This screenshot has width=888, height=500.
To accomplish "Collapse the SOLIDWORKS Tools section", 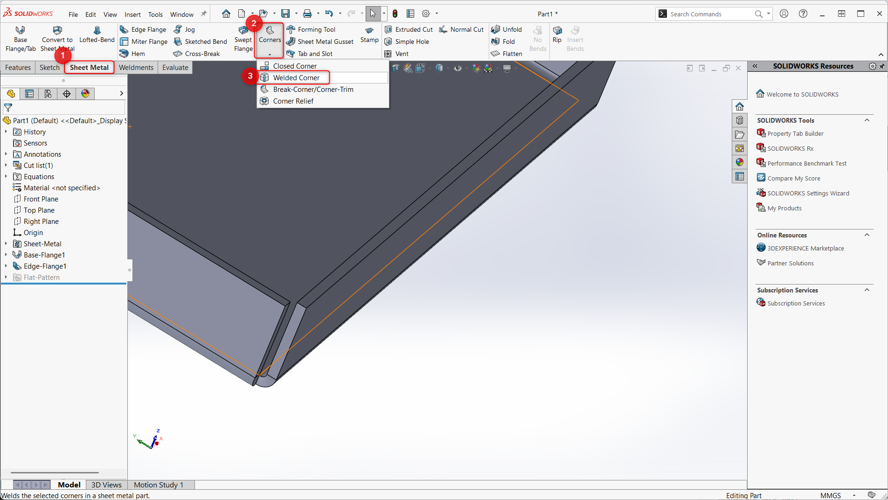I will point(867,120).
